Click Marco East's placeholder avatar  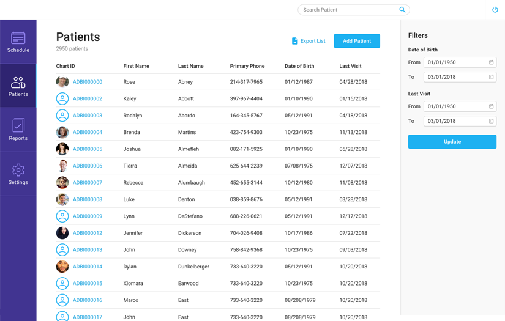(62, 300)
